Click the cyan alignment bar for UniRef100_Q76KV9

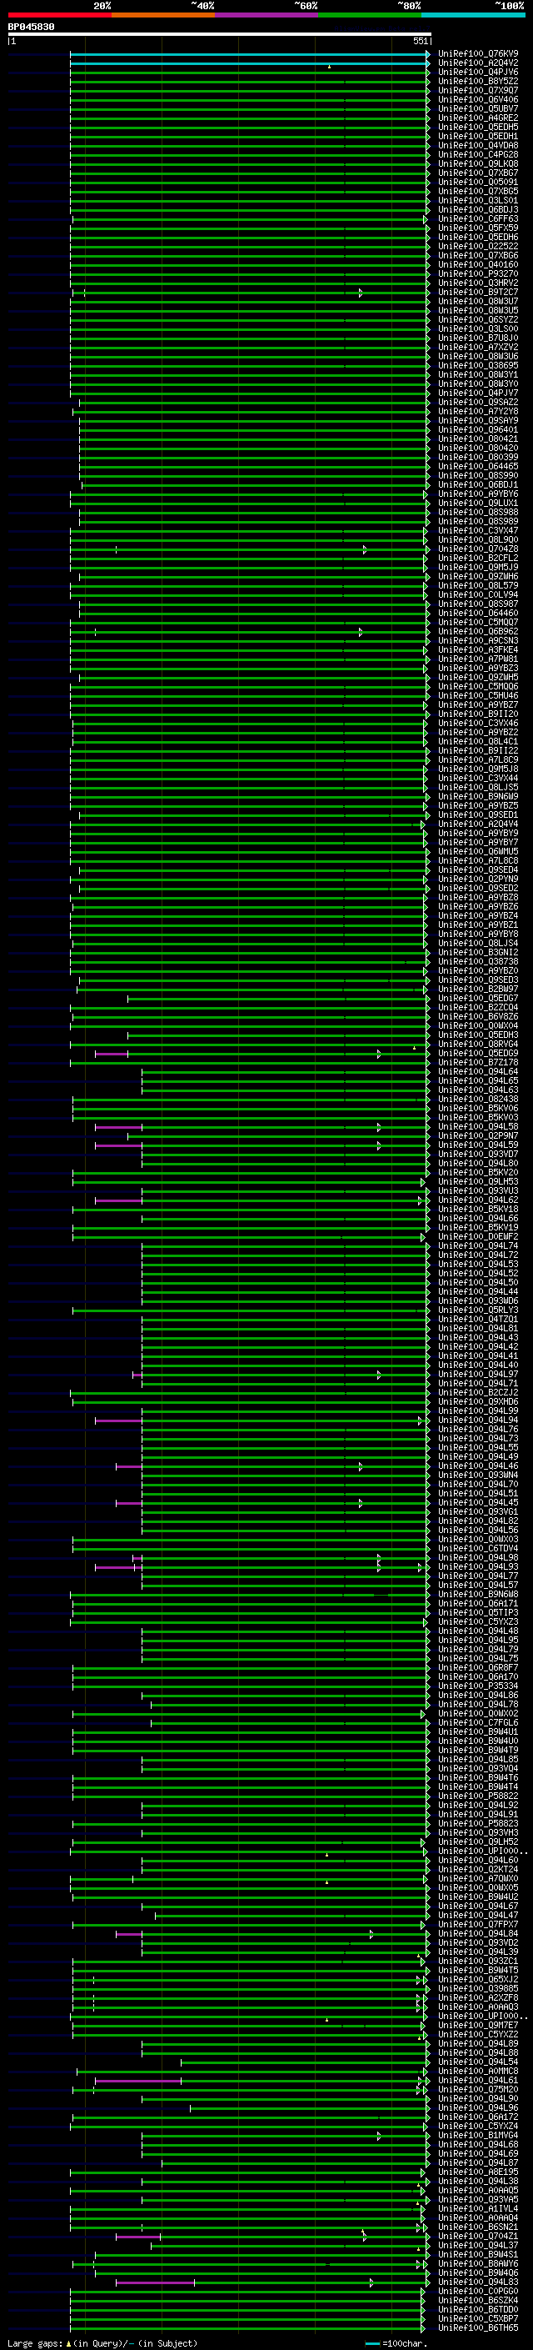(x=249, y=55)
